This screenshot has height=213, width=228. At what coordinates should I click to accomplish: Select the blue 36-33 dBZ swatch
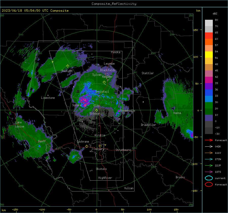209,93
